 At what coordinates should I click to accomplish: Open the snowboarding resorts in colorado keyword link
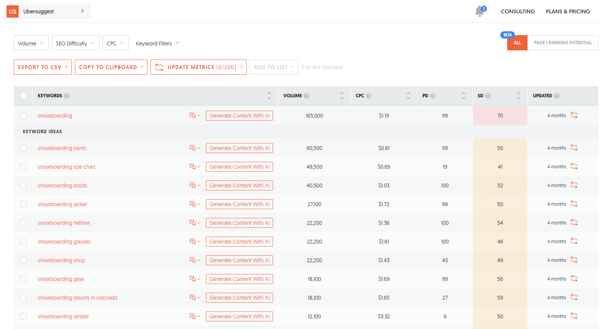pos(78,298)
